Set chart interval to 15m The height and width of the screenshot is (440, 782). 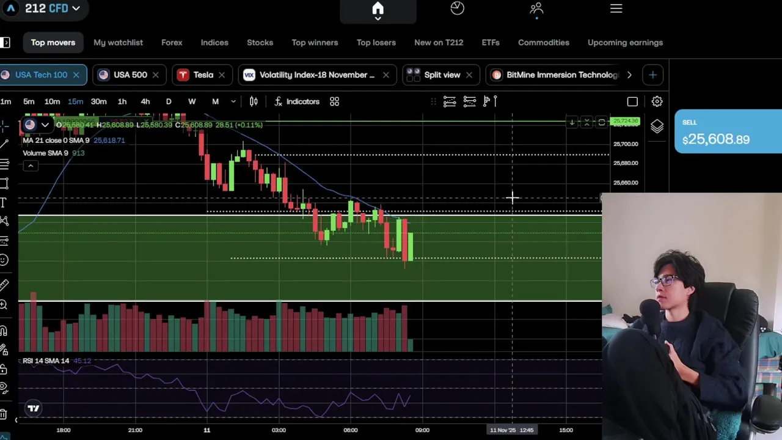tap(75, 101)
